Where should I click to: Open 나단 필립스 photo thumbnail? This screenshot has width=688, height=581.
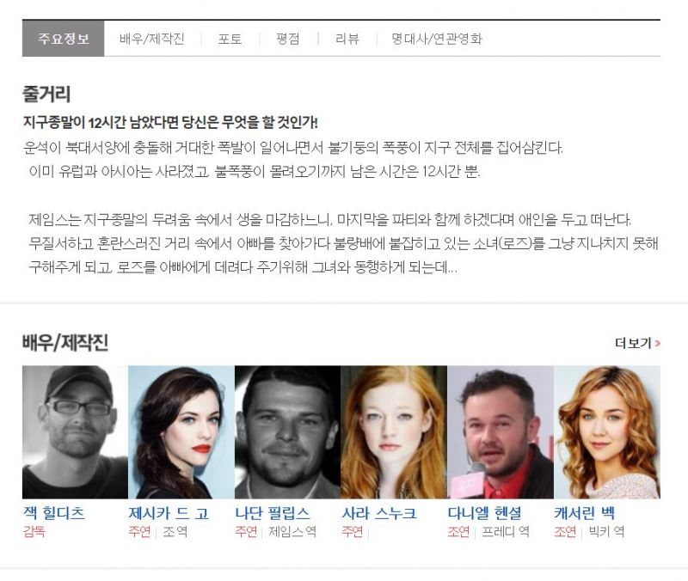(x=288, y=432)
